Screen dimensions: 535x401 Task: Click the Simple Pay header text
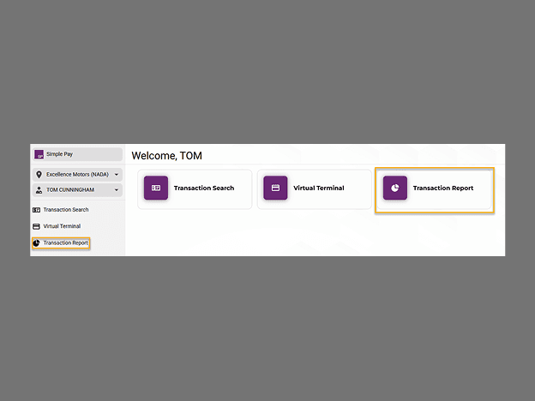[59, 154]
